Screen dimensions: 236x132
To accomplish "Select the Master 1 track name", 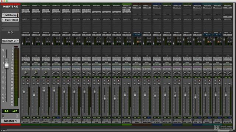I will pyautogui.click(x=10, y=121).
